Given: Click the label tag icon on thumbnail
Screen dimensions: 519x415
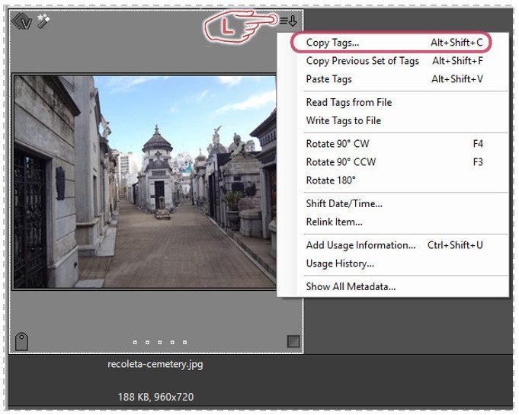Looking at the screenshot, I should pyautogui.click(x=21, y=342).
